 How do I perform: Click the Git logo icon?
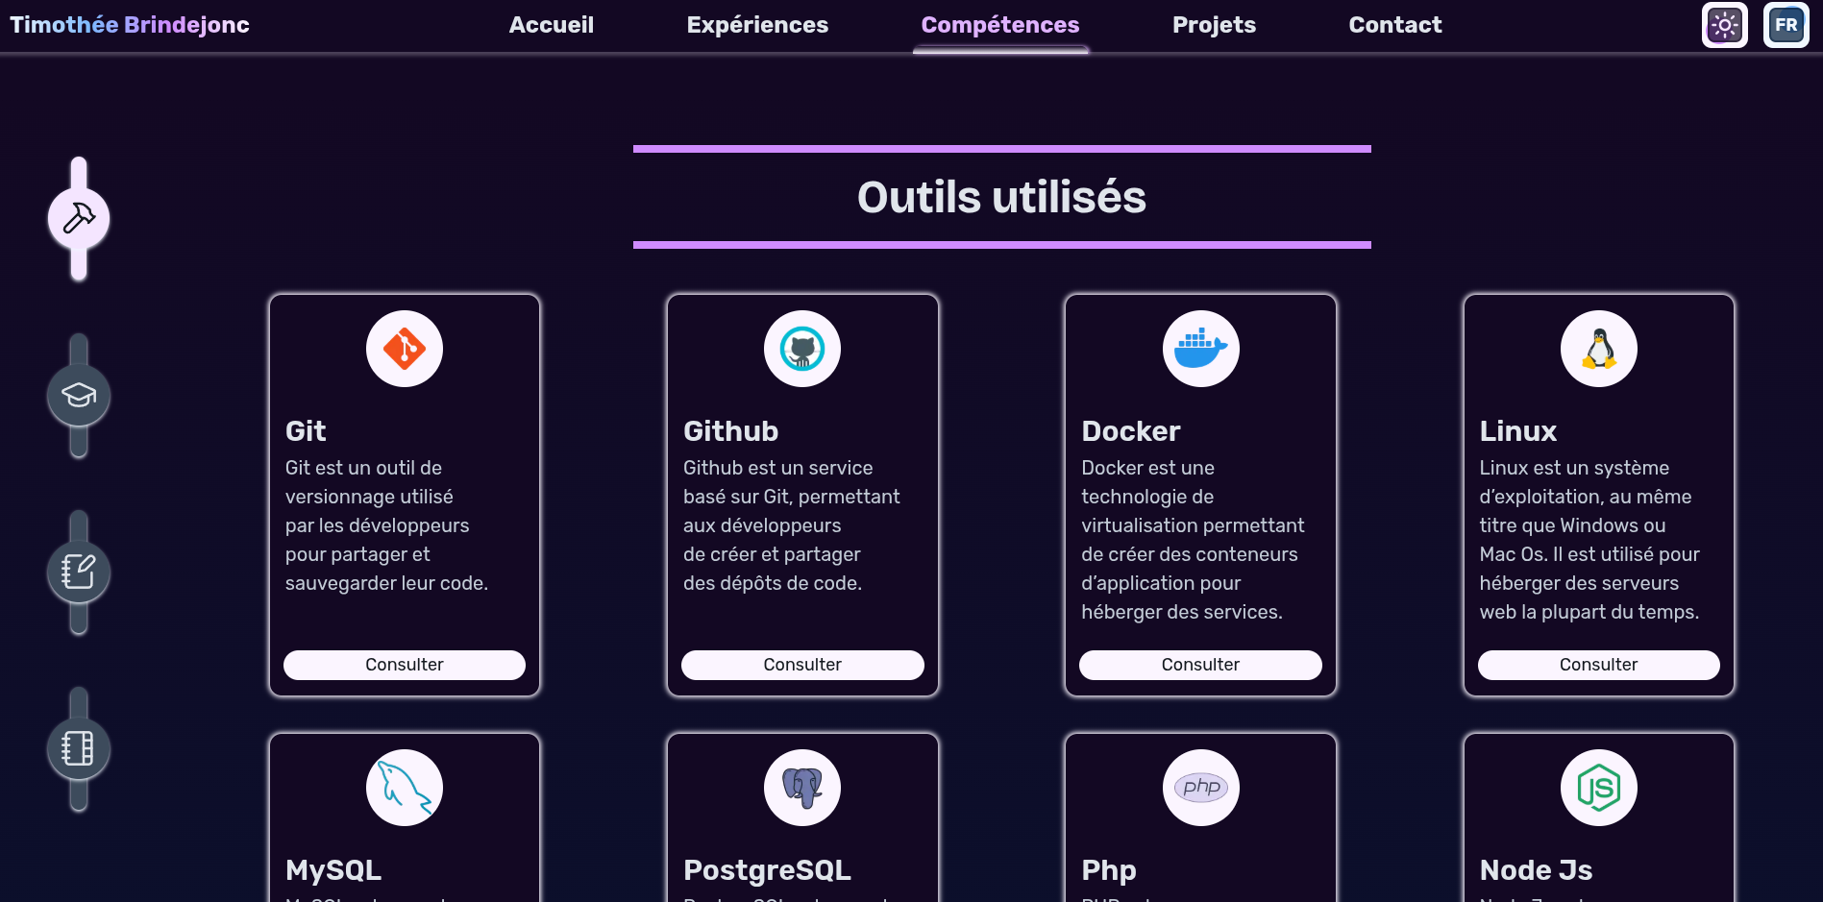(x=405, y=349)
